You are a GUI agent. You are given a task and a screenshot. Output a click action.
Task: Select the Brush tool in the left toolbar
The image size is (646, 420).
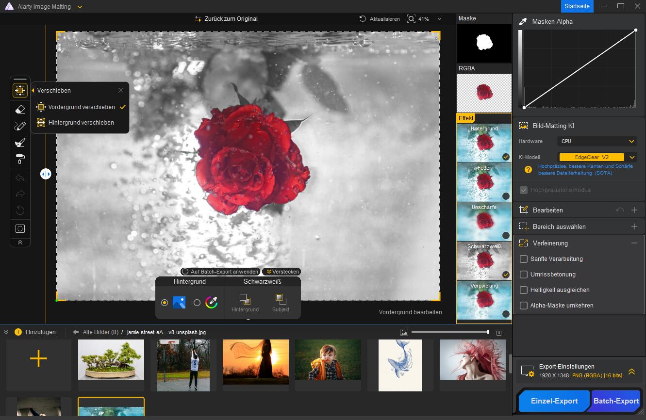pyautogui.click(x=20, y=142)
